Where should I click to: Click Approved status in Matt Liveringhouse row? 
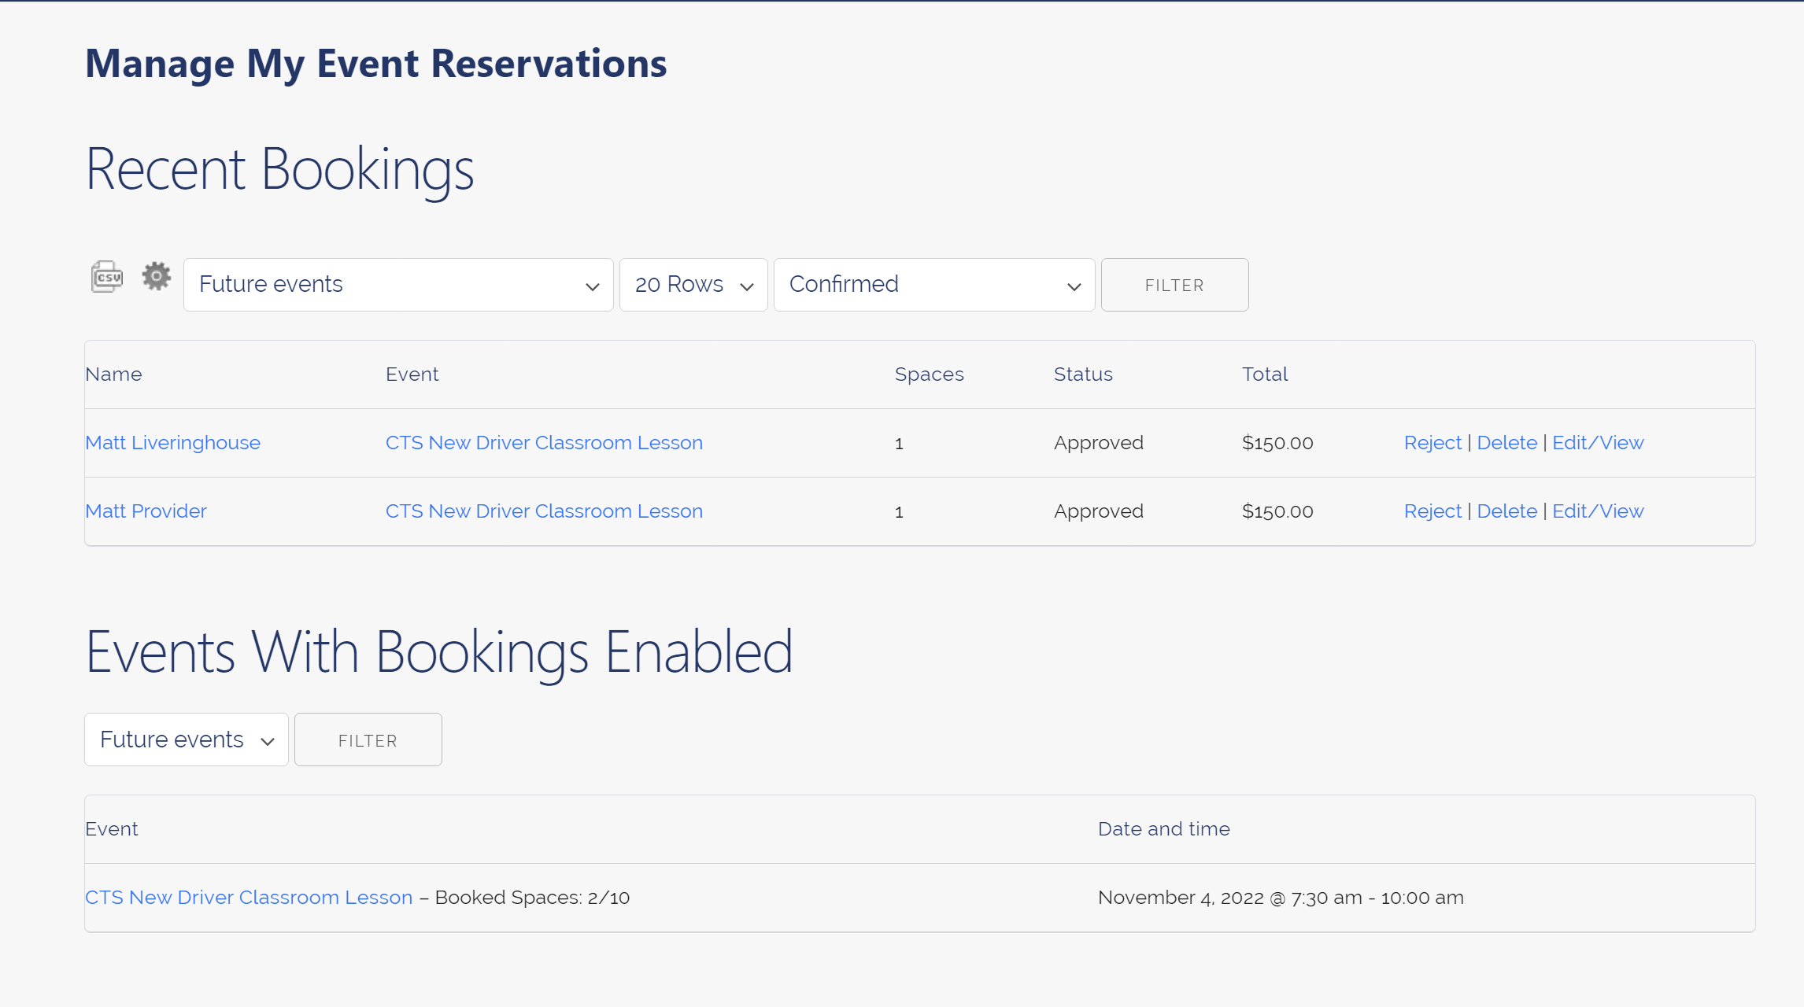pyautogui.click(x=1099, y=443)
